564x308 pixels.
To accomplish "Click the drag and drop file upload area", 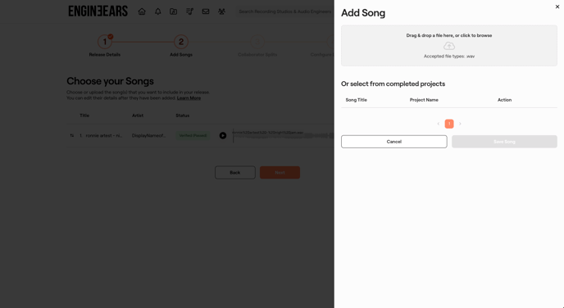I will [x=449, y=46].
